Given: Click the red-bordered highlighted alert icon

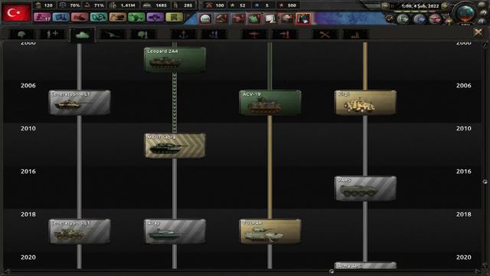Looking at the screenshot, I should (x=303, y=18).
